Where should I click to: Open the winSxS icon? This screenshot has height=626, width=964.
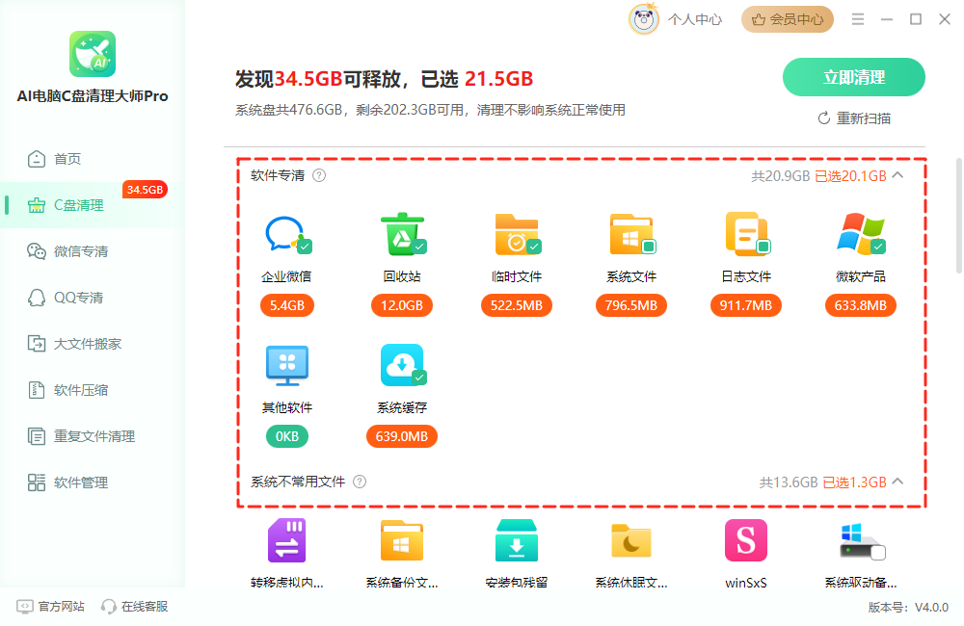746,540
